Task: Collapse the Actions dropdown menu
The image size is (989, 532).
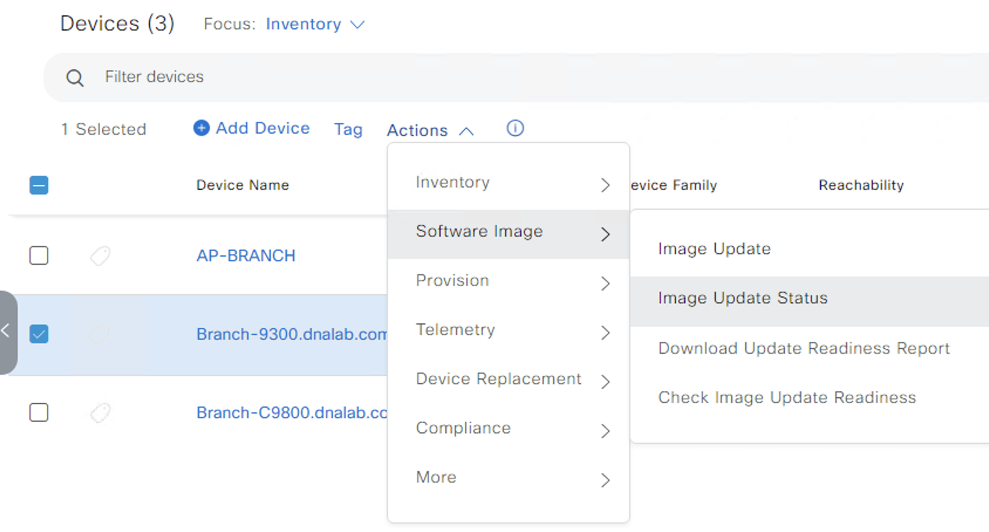Action: click(430, 130)
